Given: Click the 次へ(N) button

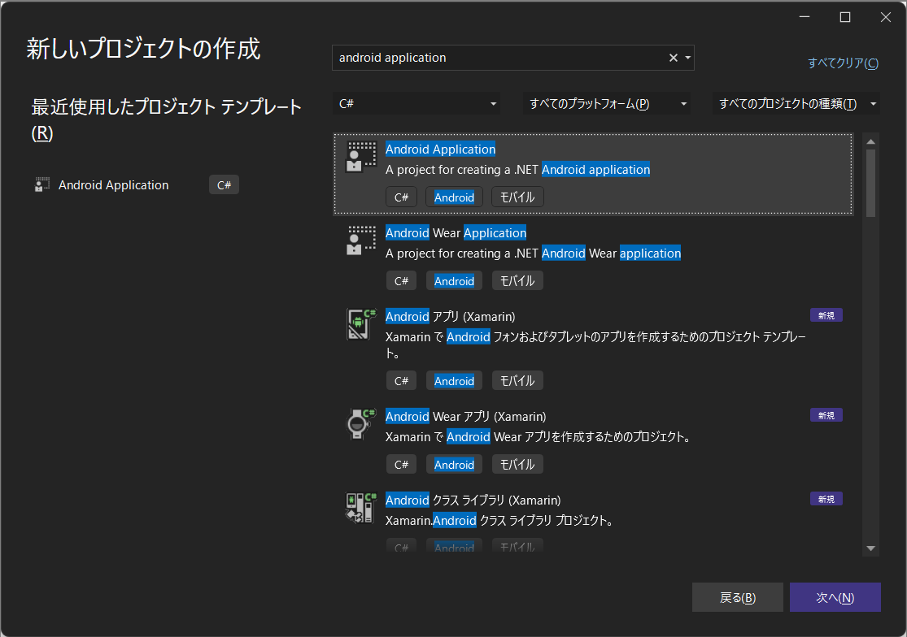Looking at the screenshot, I should [x=835, y=597].
